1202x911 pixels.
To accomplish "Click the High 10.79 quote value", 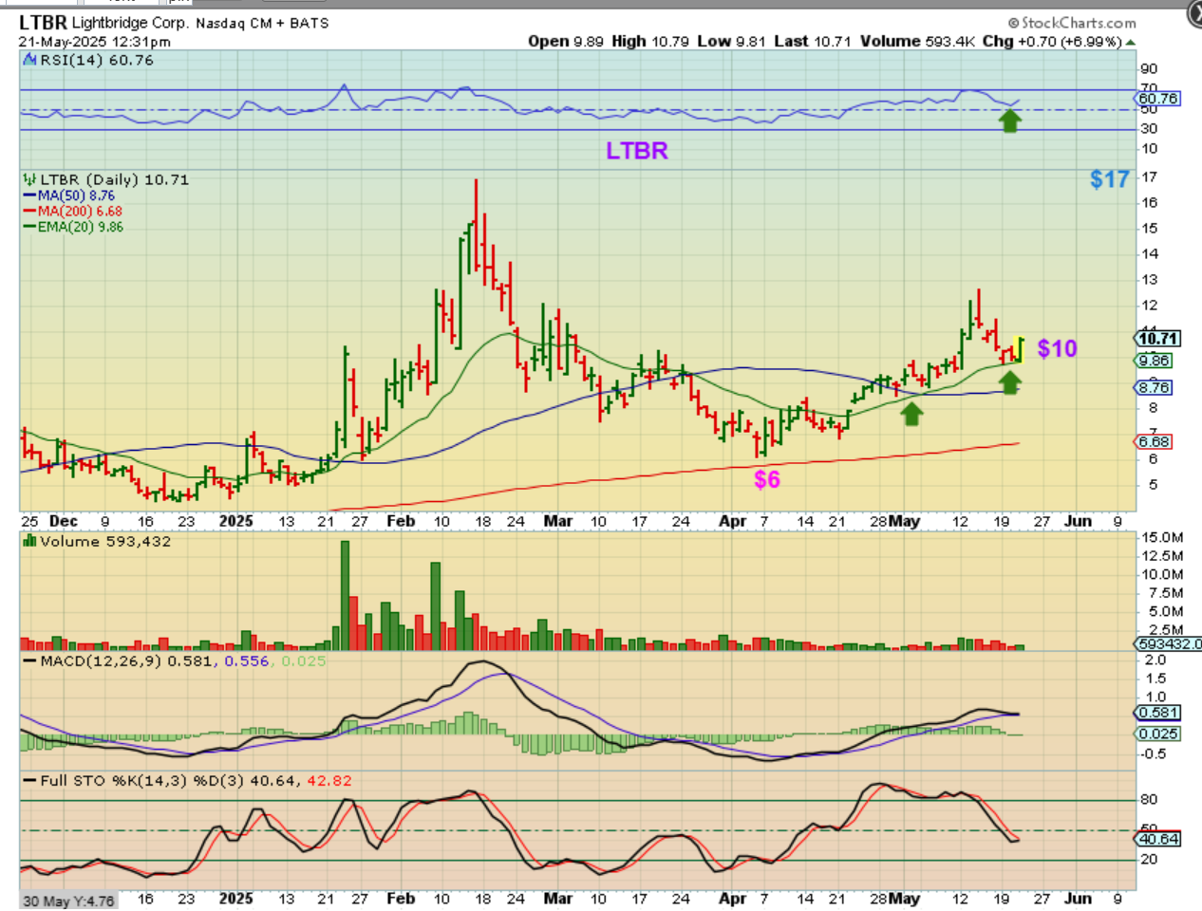I will point(649,42).
